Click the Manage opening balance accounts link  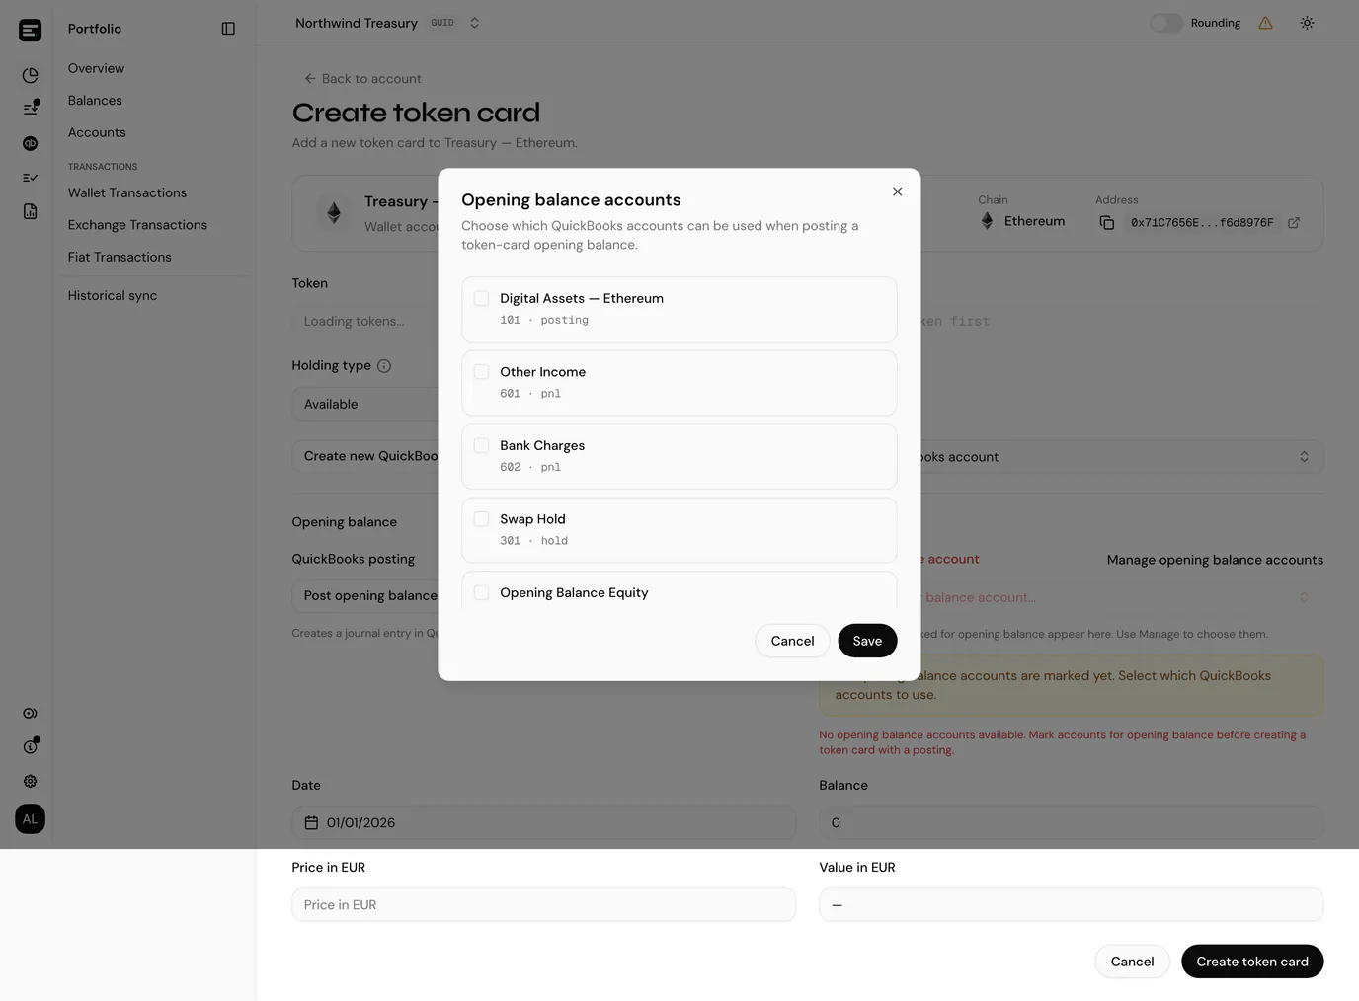1215,560
